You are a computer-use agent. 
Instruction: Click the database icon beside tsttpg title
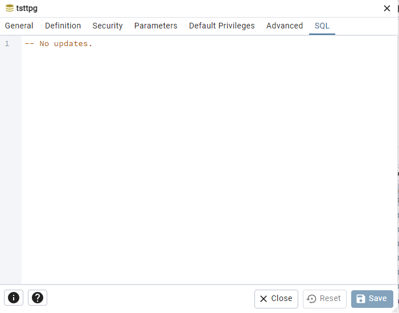(x=10, y=8)
